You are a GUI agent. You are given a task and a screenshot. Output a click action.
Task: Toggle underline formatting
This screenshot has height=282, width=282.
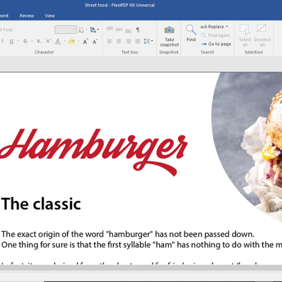(x=12, y=41)
